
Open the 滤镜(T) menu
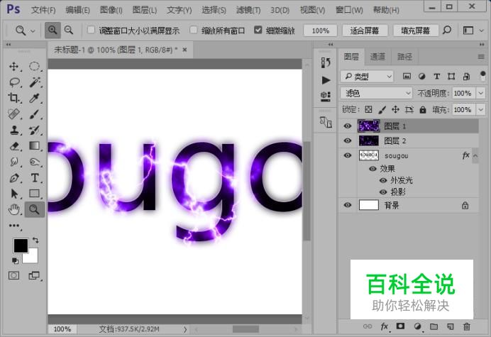coord(248,10)
